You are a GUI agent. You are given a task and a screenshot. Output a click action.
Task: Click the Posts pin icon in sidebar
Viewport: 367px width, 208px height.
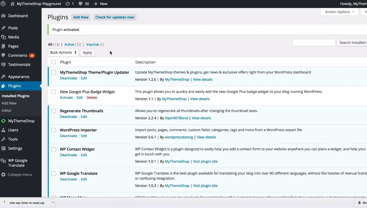point(4,28)
